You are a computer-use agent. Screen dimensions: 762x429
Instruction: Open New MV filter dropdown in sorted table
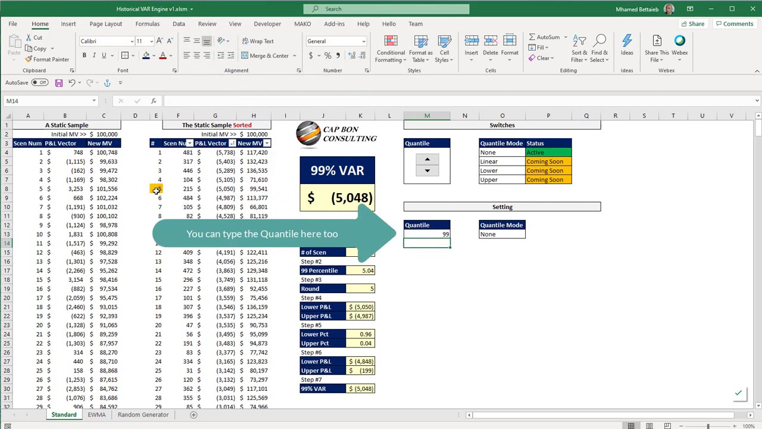pyautogui.click(x=267, y=144)
